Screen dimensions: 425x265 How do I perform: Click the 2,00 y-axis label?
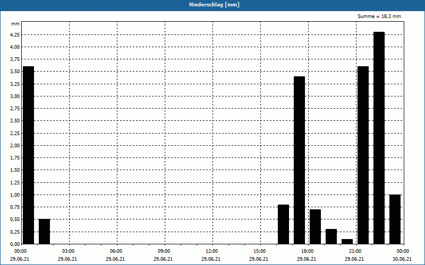coord(15,145)
